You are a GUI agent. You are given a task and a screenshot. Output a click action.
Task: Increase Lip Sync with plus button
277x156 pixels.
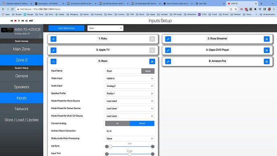pyautogui.click(x=153, y=146)
